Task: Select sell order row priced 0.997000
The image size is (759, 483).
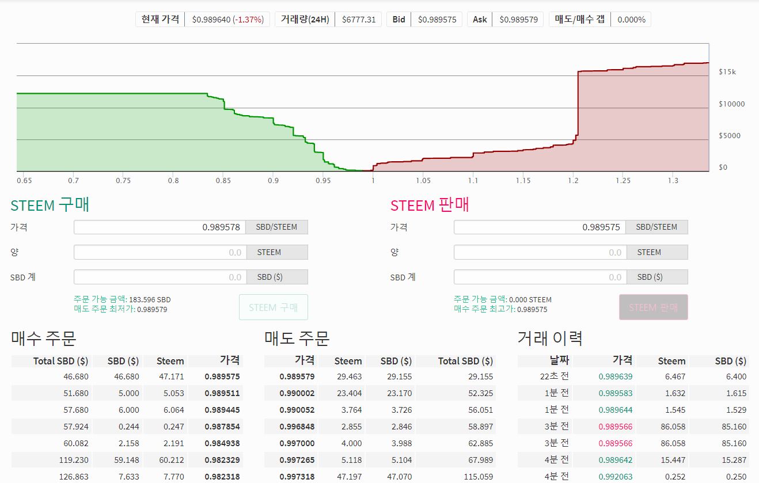Action: point(380,443)
